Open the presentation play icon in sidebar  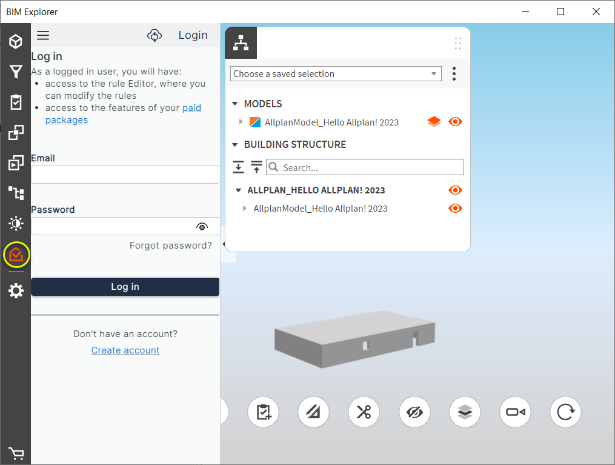[x=16, y=163]
